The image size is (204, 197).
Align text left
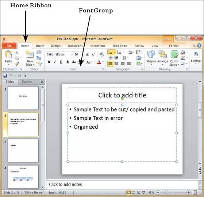(110, 64)
